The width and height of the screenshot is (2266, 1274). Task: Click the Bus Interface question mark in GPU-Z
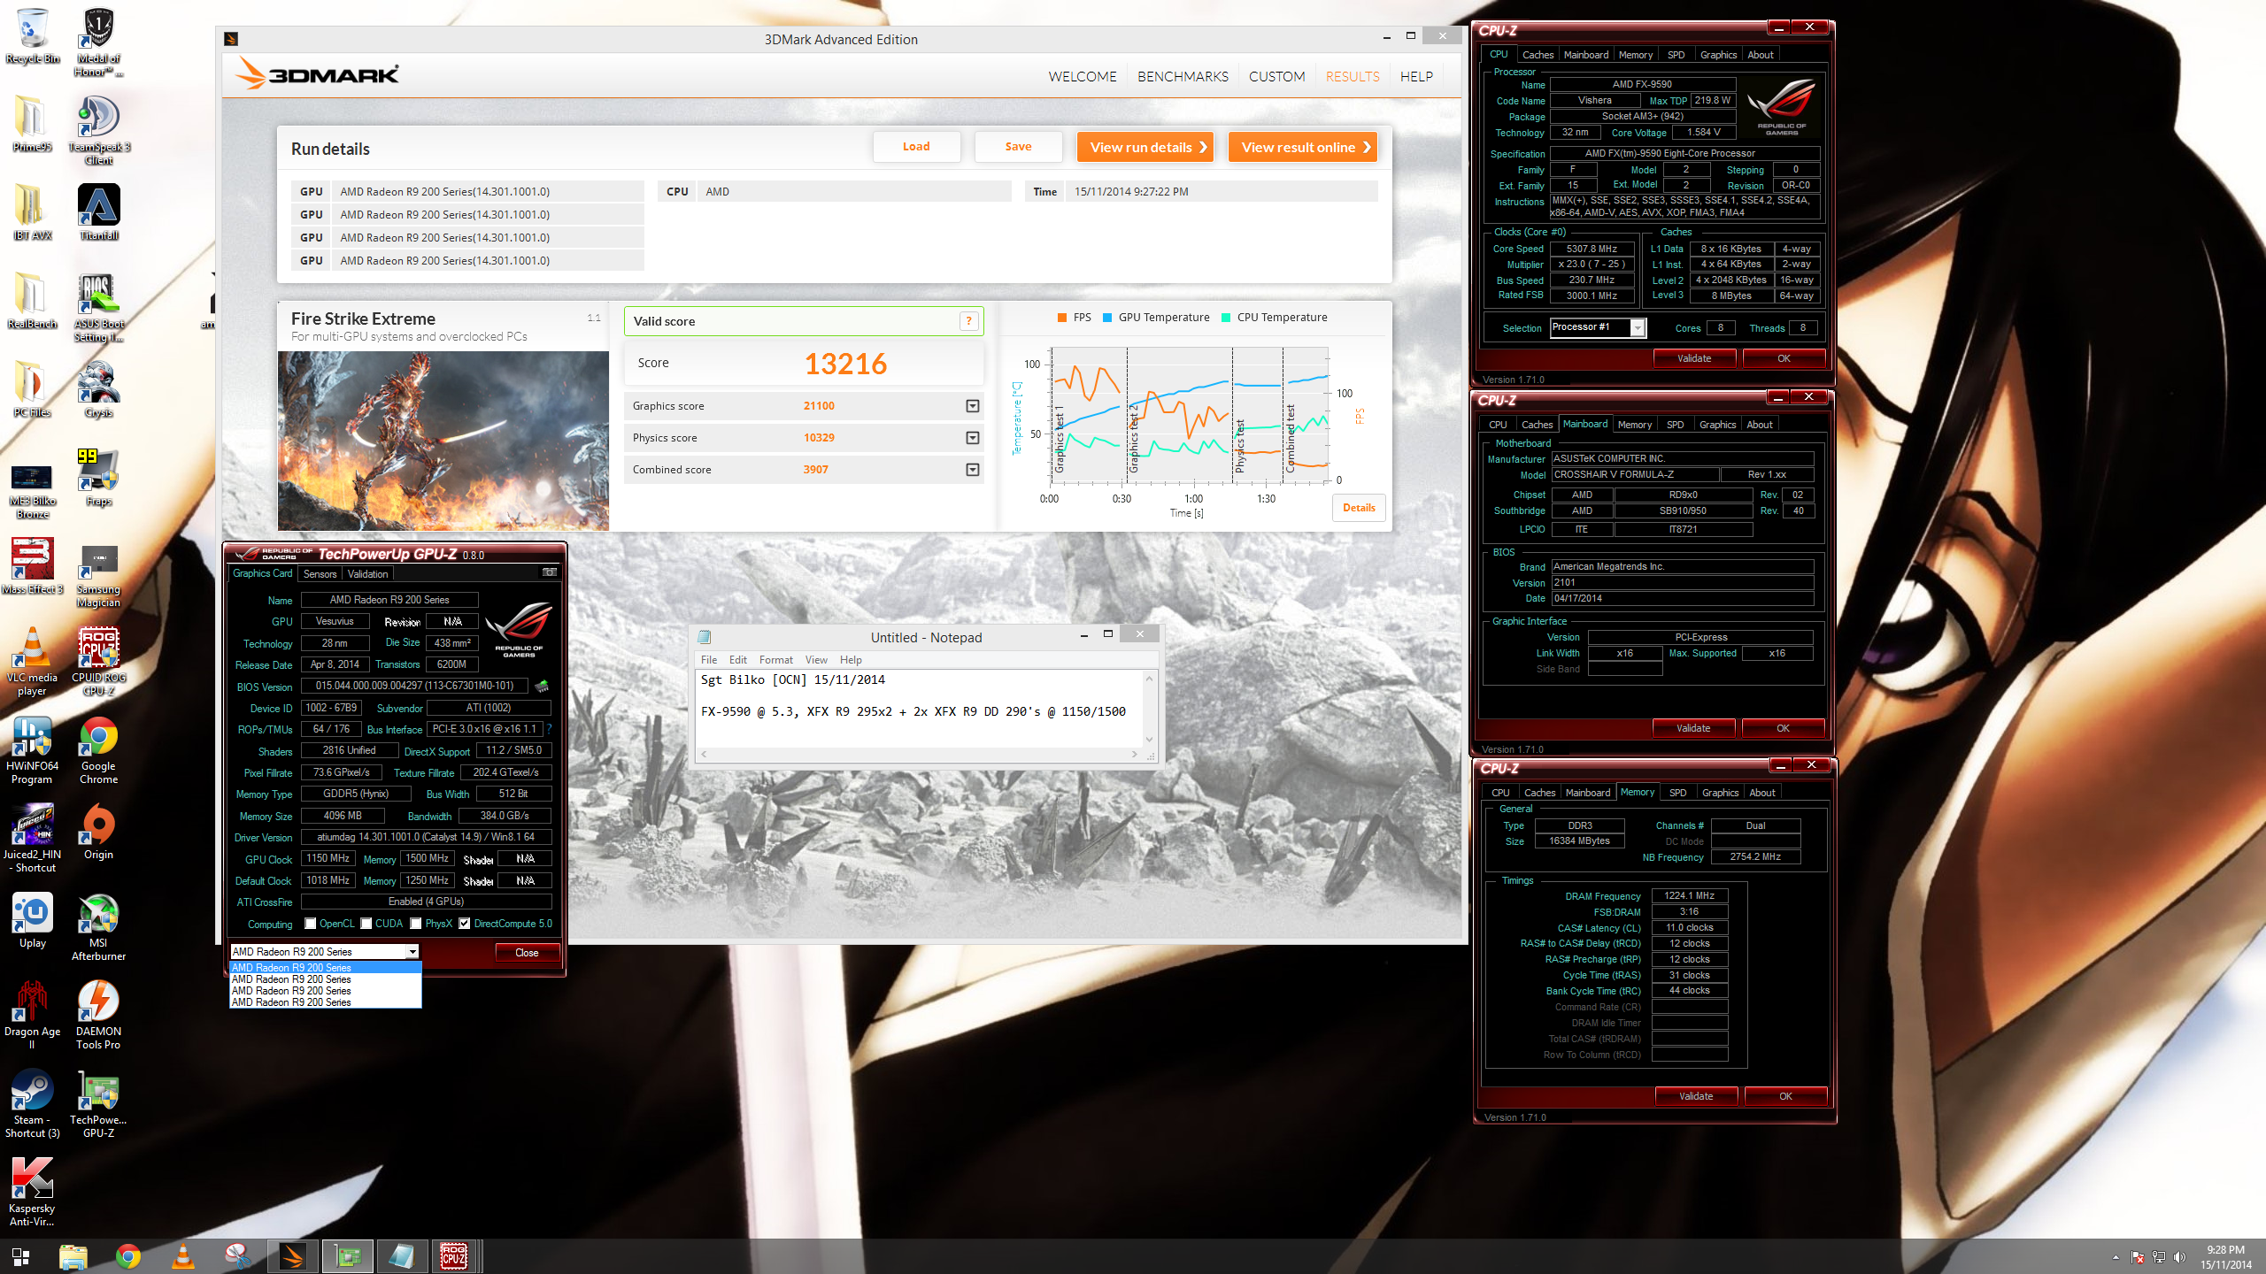click(549, 729)
